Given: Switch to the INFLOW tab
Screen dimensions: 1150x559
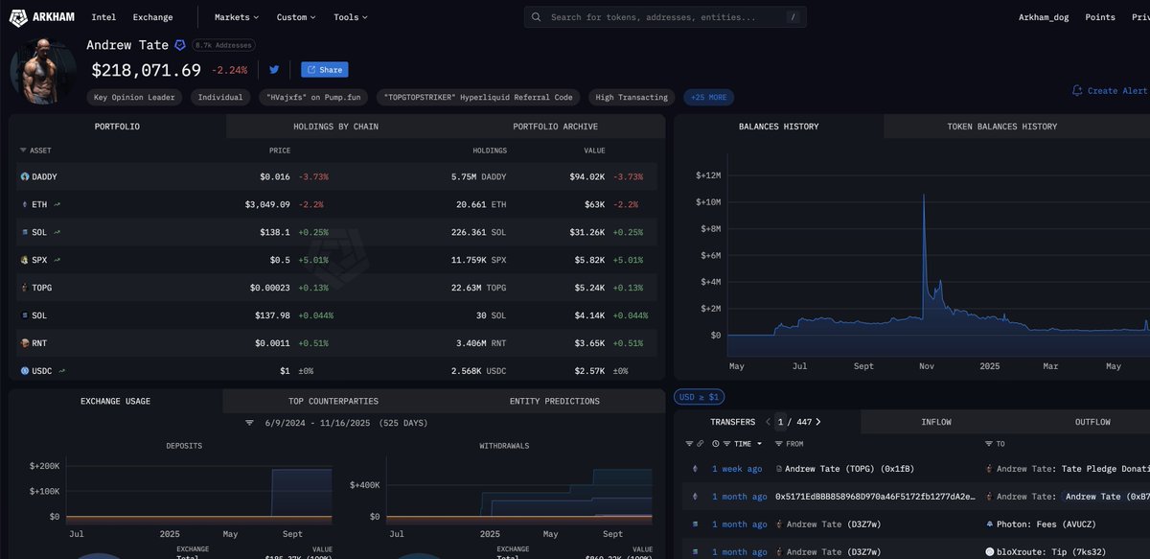Looking at the screenshot, I should (936, 422).
